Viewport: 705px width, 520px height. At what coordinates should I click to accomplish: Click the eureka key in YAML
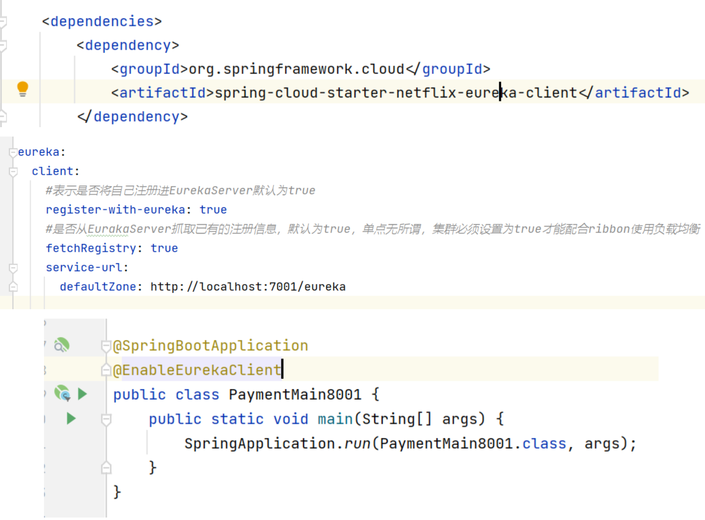pyautogui.click(x=39, y=152)
